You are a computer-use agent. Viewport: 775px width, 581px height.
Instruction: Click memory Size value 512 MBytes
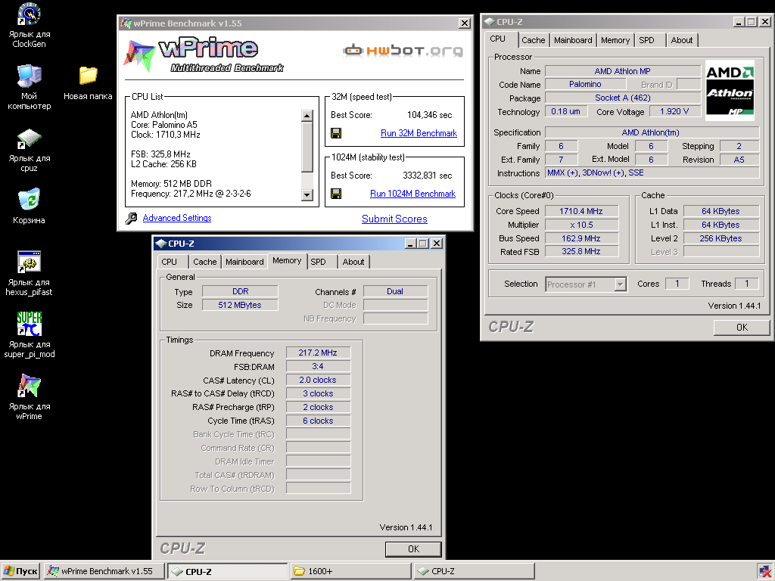click(240, 305)
